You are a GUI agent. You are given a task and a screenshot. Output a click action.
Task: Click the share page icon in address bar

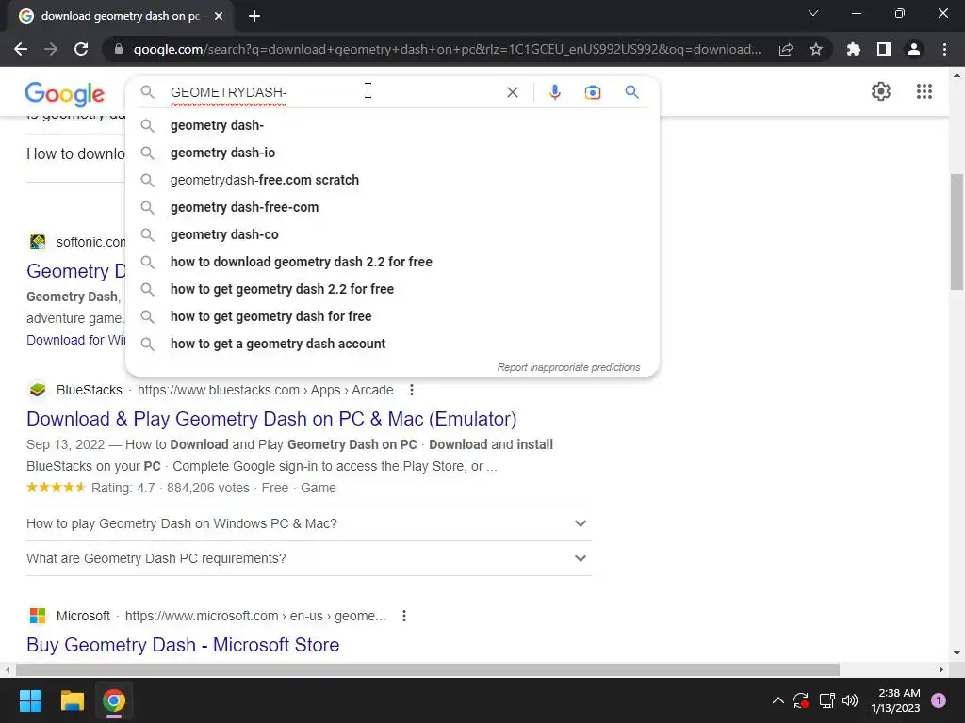786,49
